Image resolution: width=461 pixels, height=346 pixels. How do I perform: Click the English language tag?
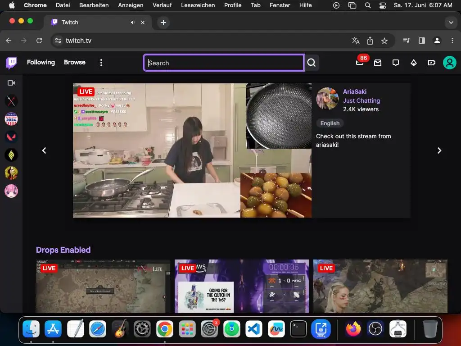click(330, 123)
